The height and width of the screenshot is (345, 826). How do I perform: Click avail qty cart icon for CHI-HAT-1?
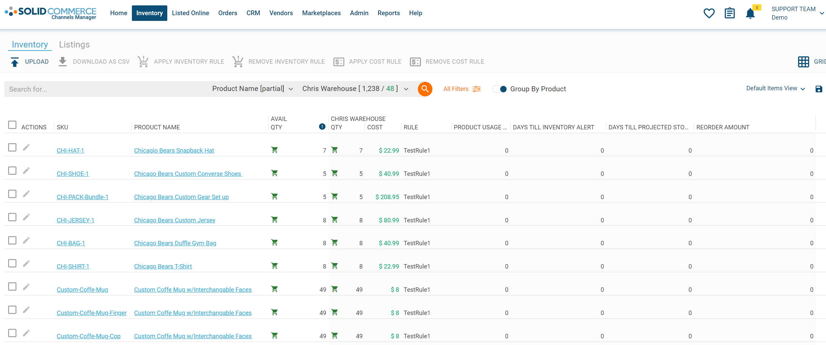(x=275, y=150)
